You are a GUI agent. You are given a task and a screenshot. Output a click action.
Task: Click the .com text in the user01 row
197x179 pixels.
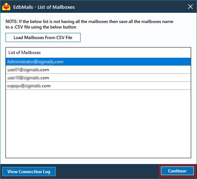[44, 70]
